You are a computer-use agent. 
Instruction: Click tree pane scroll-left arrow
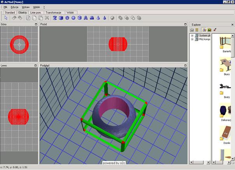[x=191, y=162]
